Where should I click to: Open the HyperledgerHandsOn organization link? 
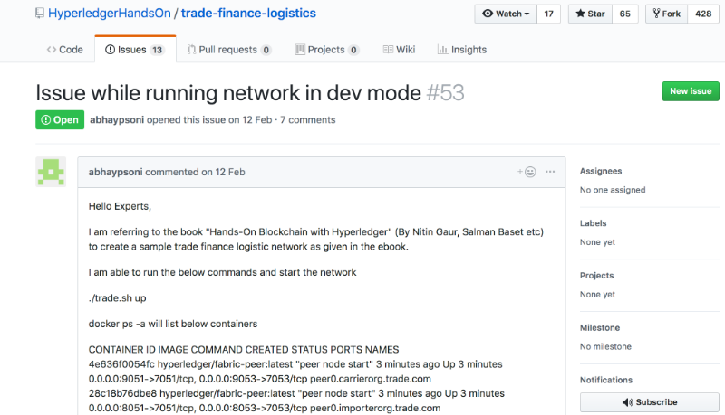pos(110,14)
